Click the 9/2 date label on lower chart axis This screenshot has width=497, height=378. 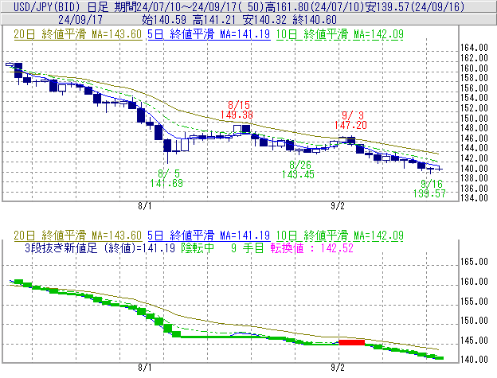[x=338, y=368]
